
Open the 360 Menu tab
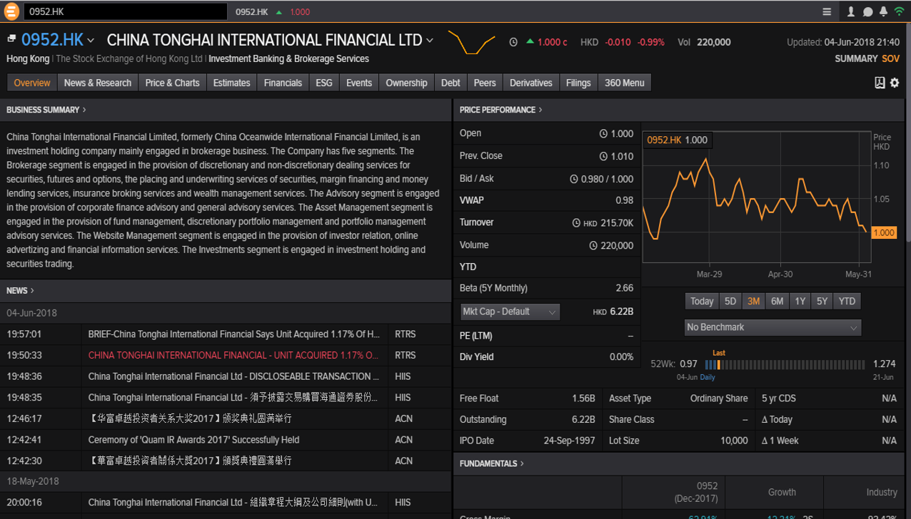point(625,83)
